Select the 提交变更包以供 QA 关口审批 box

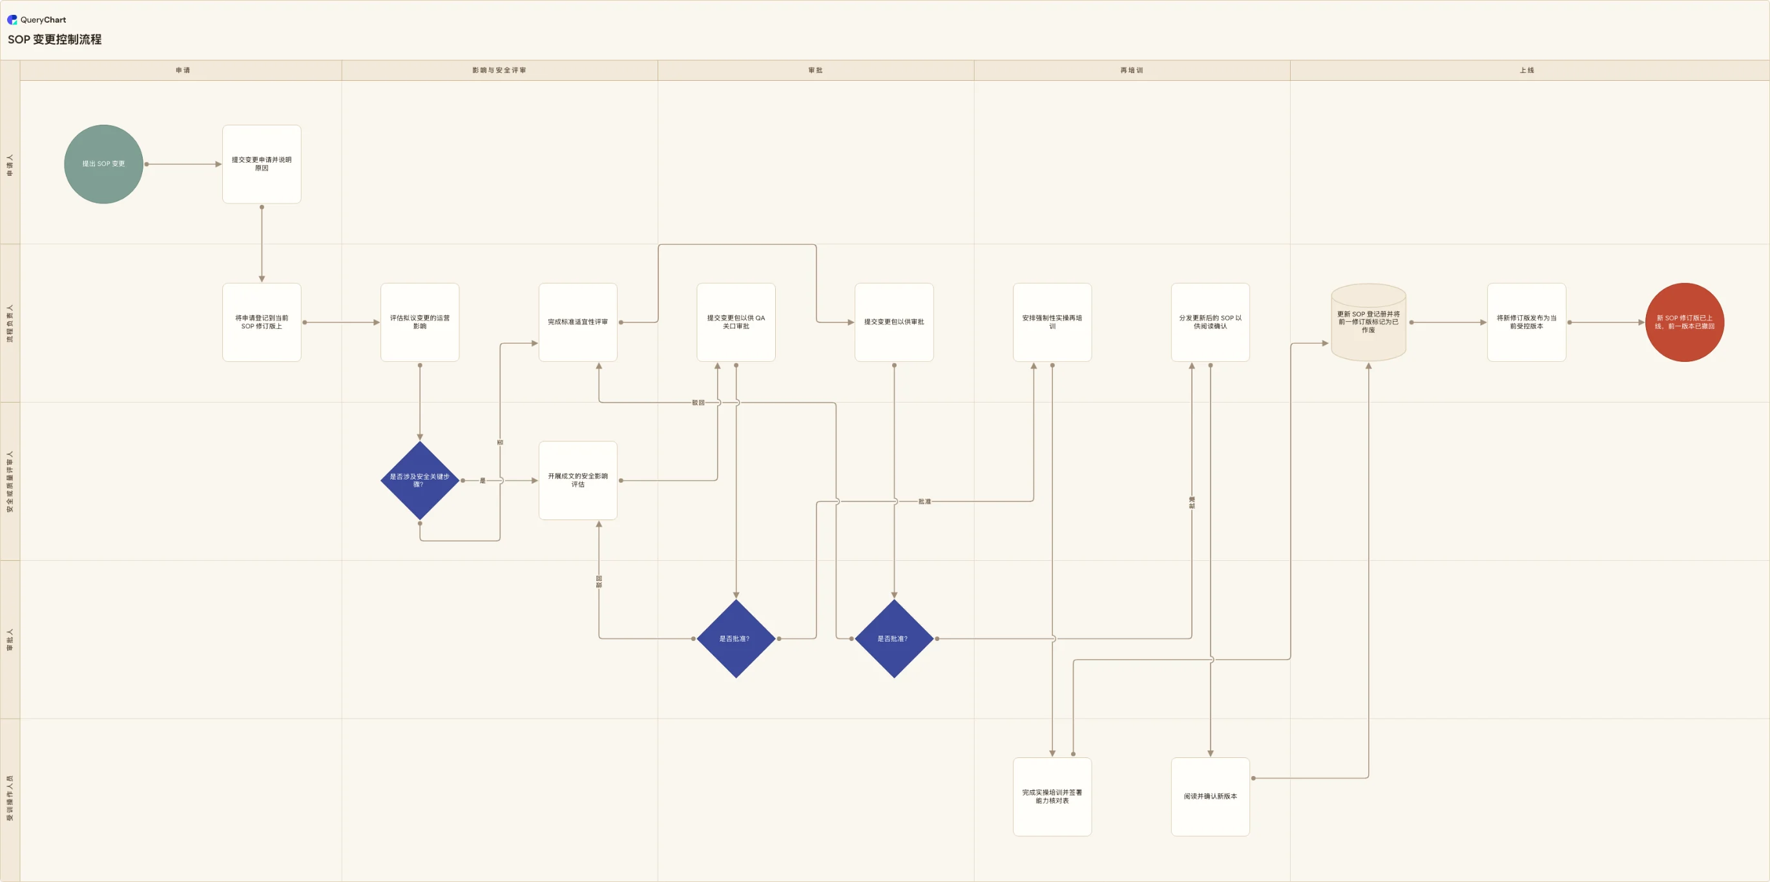pos(736,322)
